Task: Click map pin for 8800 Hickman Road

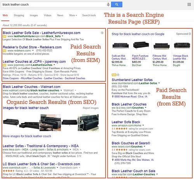Action: (113, 96)
